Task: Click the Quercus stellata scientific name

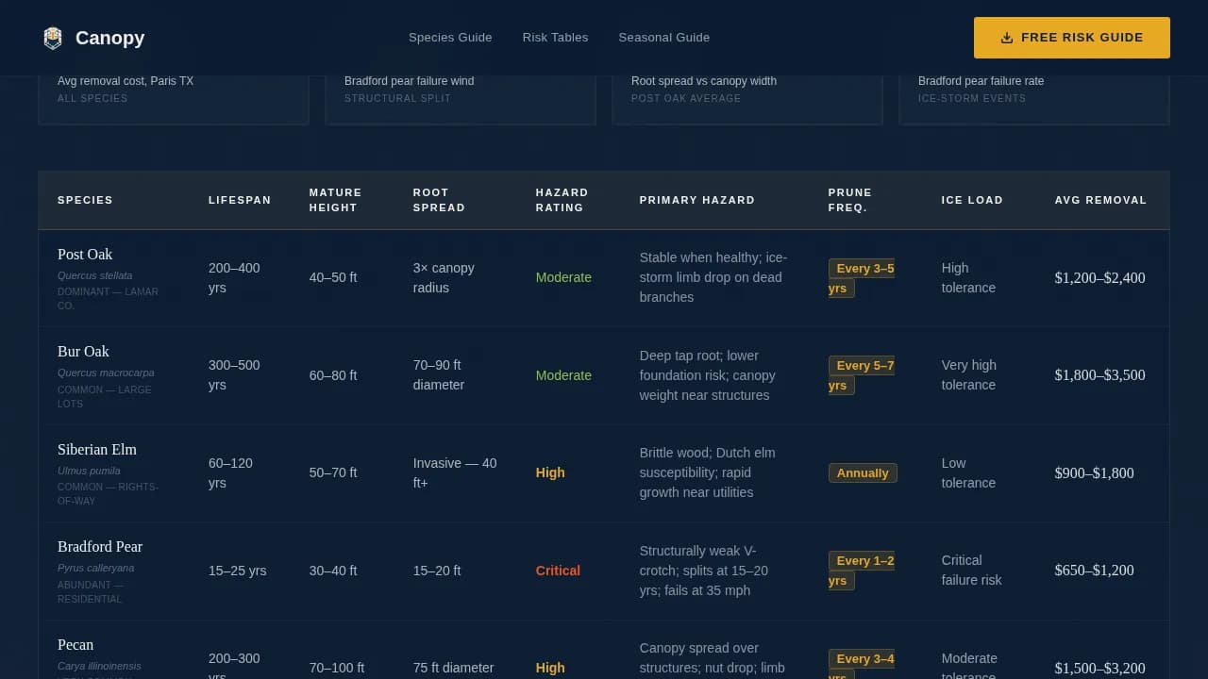Action: tap(95, 276)
